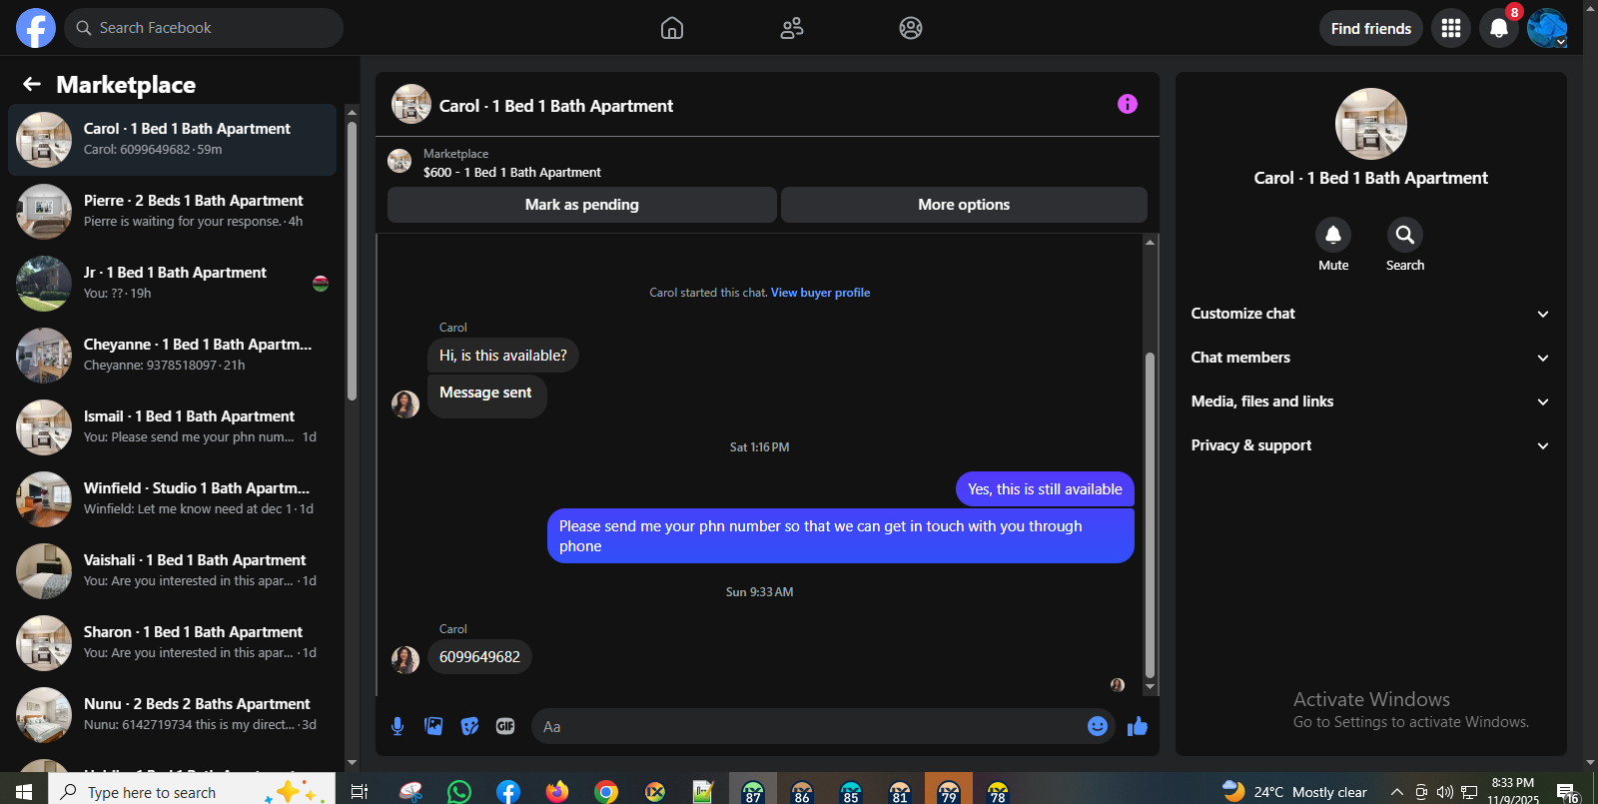
Task: Click the chat scroll-down arrow
Action: click(x=1150, y=687)
